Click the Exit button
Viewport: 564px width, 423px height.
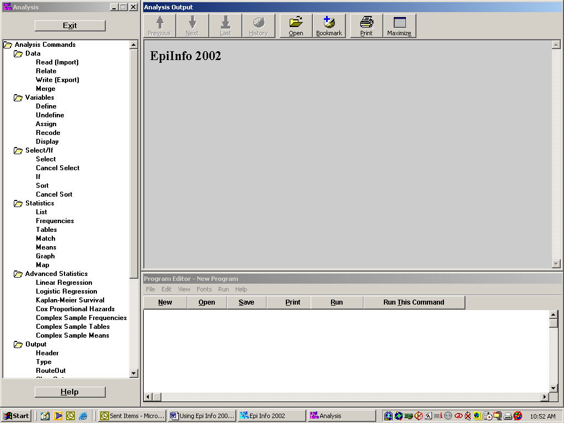click(x=70, y=25)
